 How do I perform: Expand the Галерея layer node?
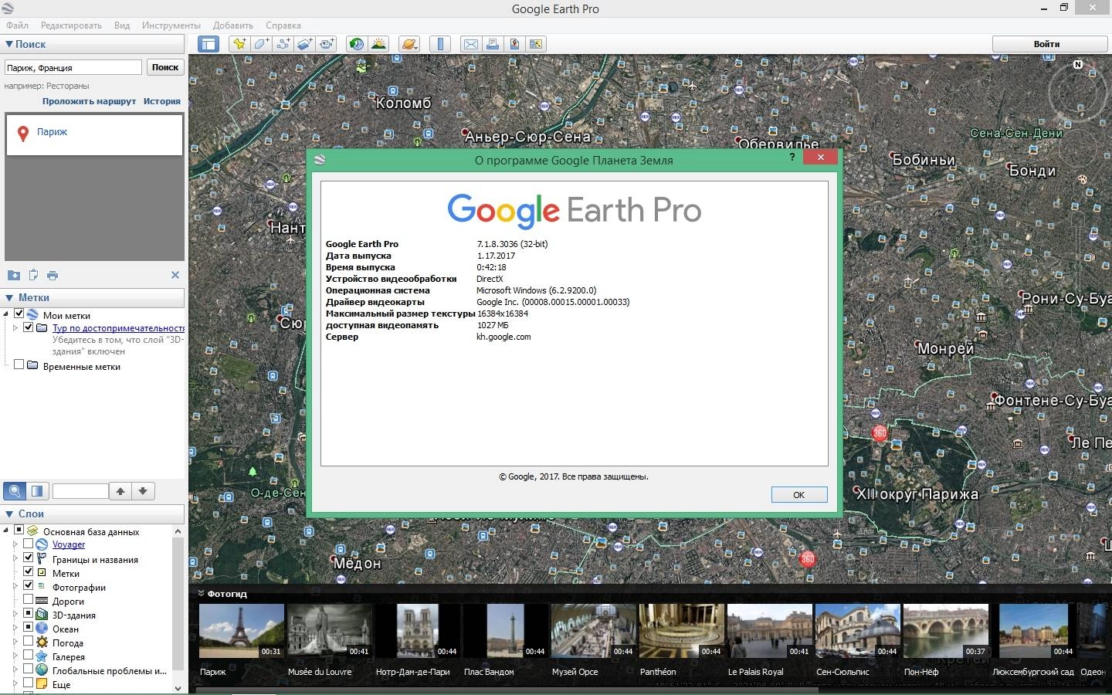[15, 656]
